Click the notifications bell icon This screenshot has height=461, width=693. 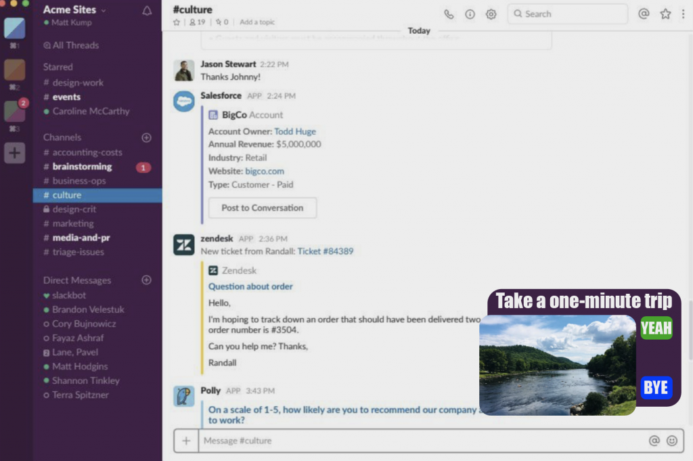tap(147, 11)
